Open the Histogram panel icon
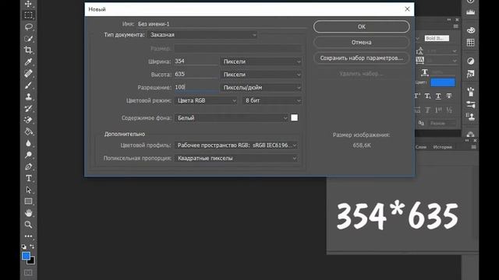The image size is (499, 280). pos(470,12)
